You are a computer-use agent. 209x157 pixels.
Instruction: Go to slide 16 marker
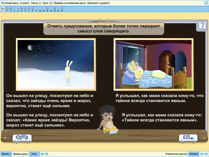[62, 8]
